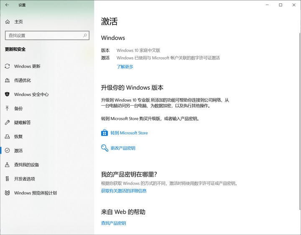The height and width of the screenshot is (235, 301).
Task: Click the 了解更多 link
Action: (x=125, y=67)
